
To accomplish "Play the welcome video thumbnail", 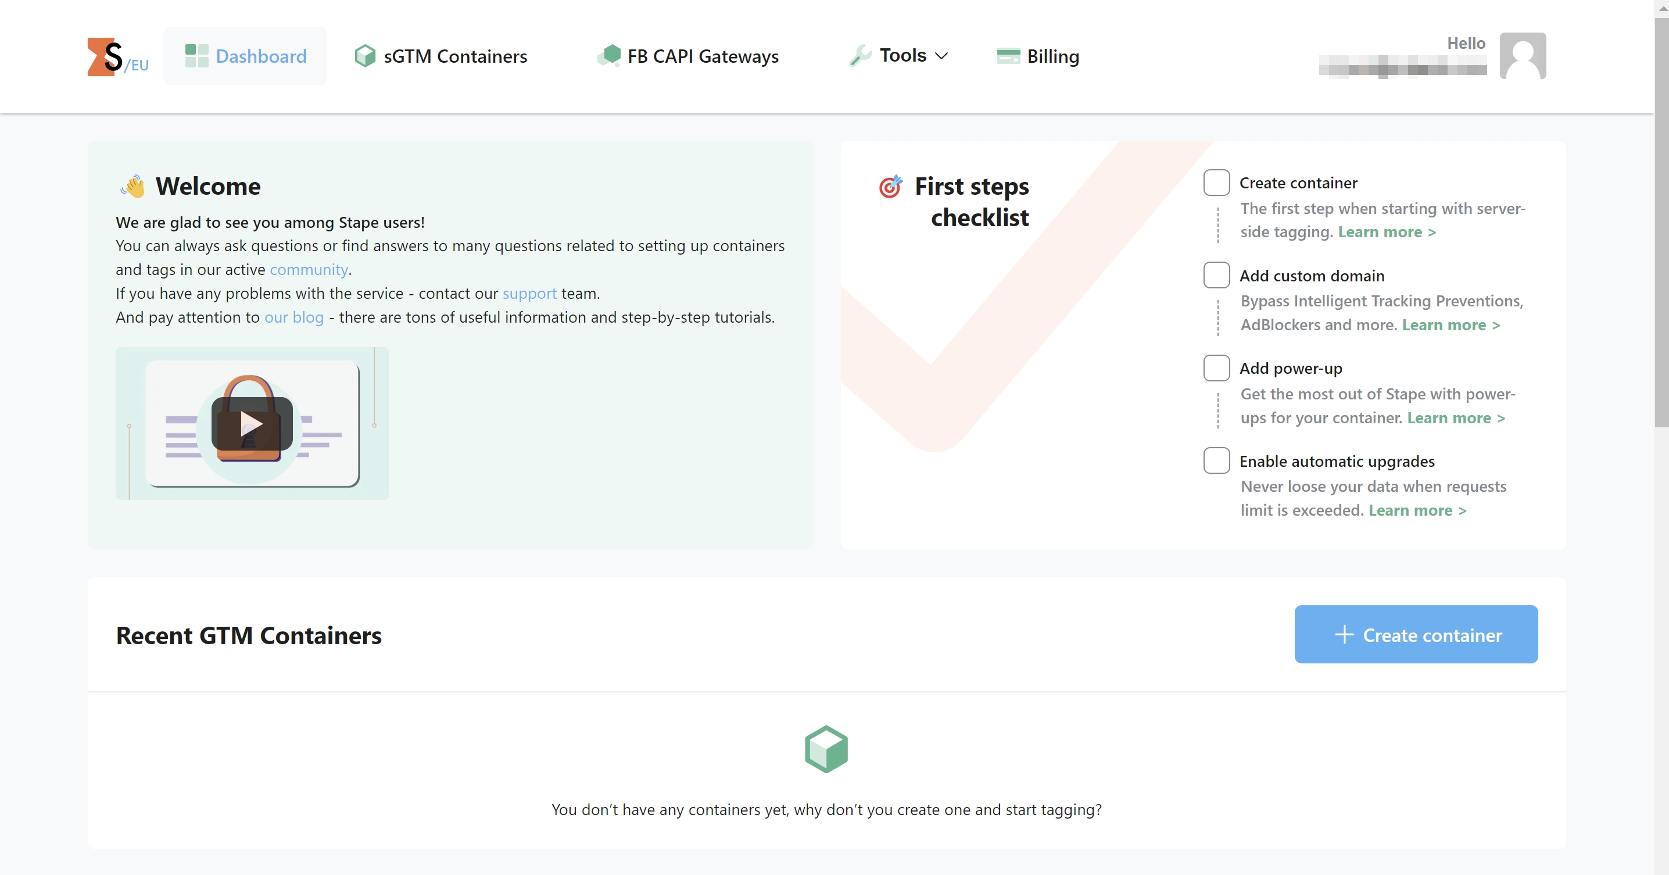I will [252, 424].
